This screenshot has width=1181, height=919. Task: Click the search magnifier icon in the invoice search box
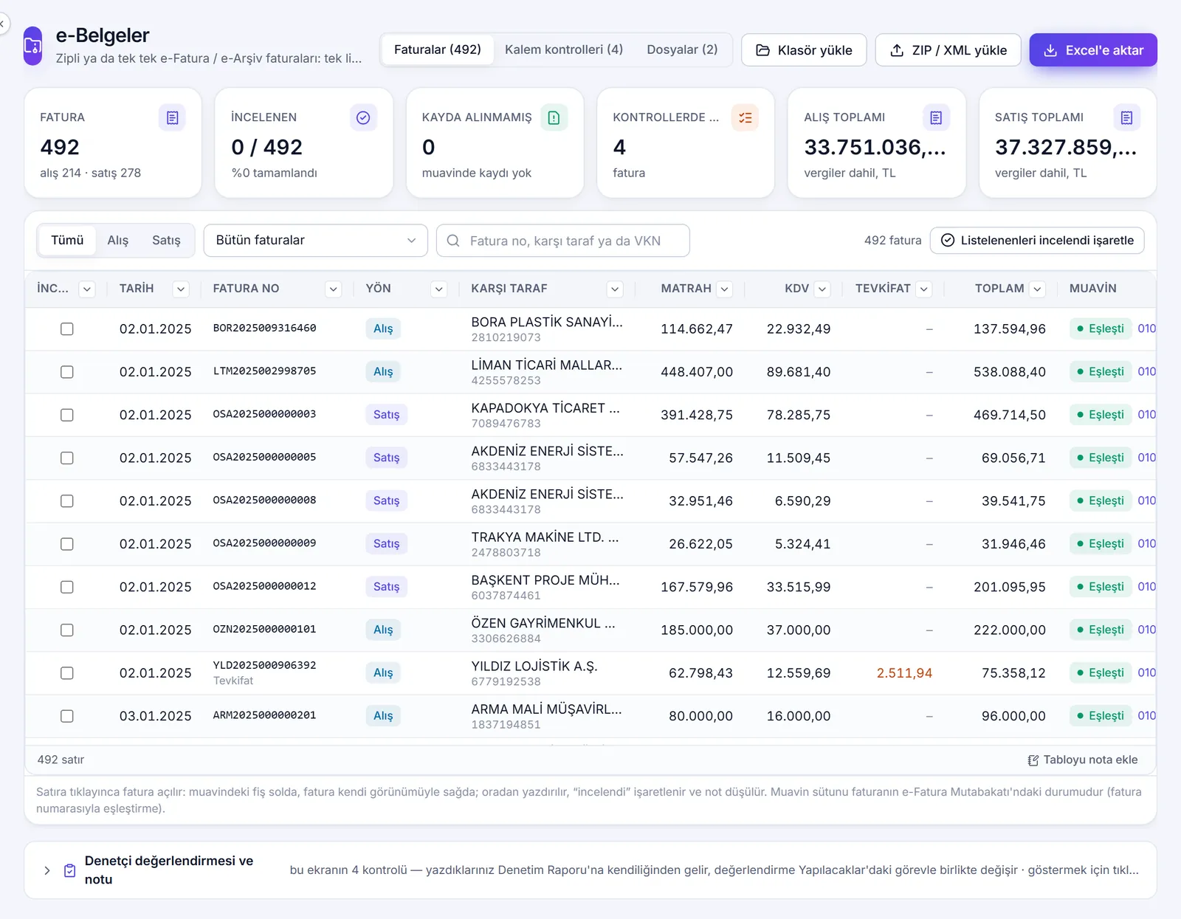click(453, 241)
